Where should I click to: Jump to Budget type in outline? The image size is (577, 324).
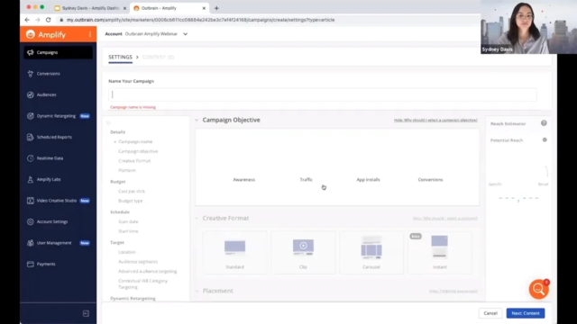pyautogui.click(x=130, y=201)
